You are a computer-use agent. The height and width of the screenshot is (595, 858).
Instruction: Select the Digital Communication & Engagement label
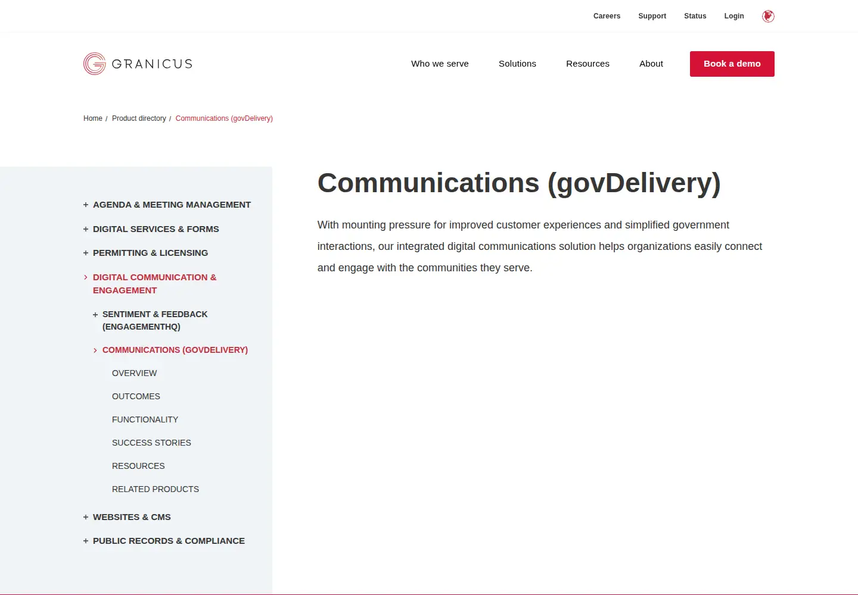tap(155, 284)
